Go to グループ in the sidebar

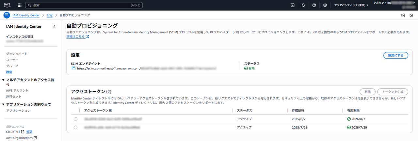click(12, 66)
